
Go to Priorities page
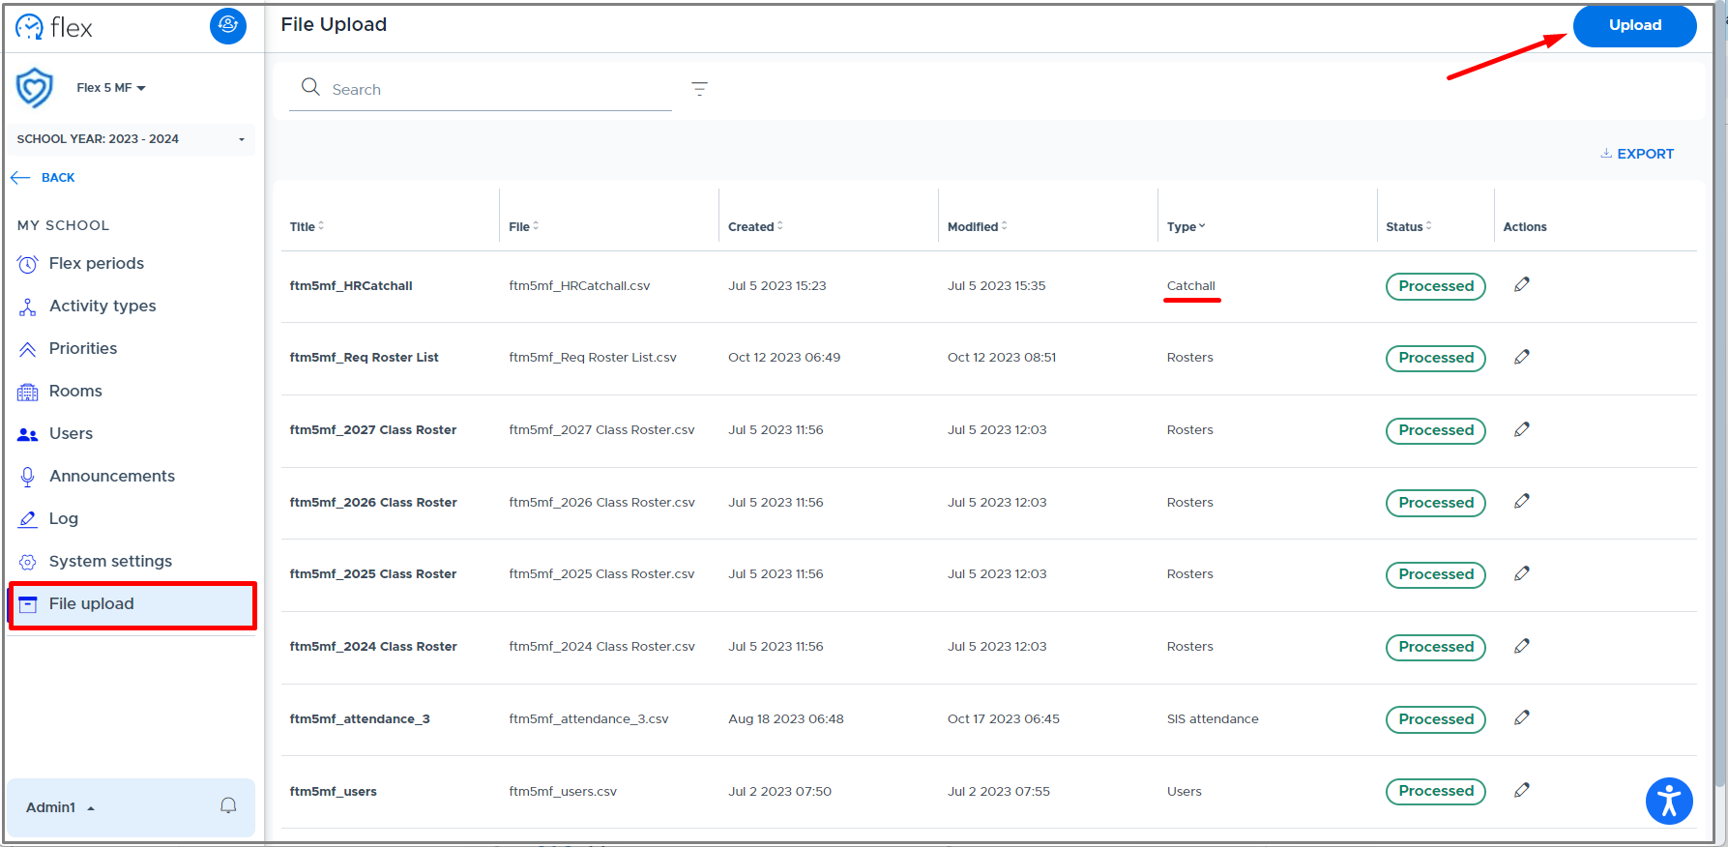tap(83, 348)
